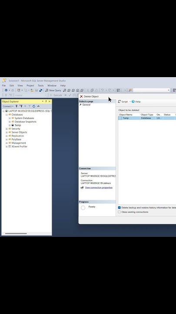176x314 pixels.
Task: Open the Help menu in menu bar
Action: coord(63,85)
